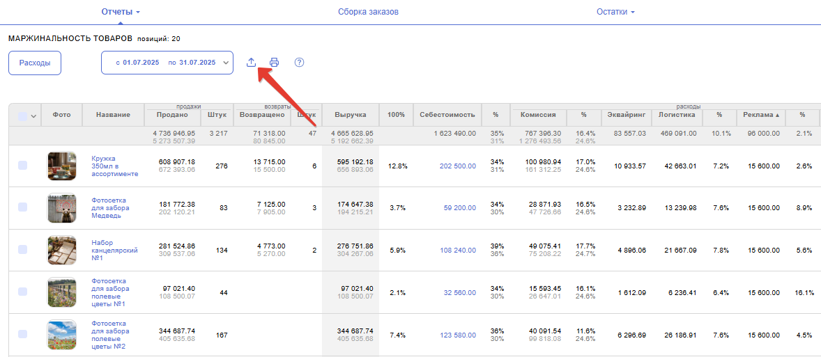
Task: Sort by the Реклама column header
Action: click(x=761, y=115)
